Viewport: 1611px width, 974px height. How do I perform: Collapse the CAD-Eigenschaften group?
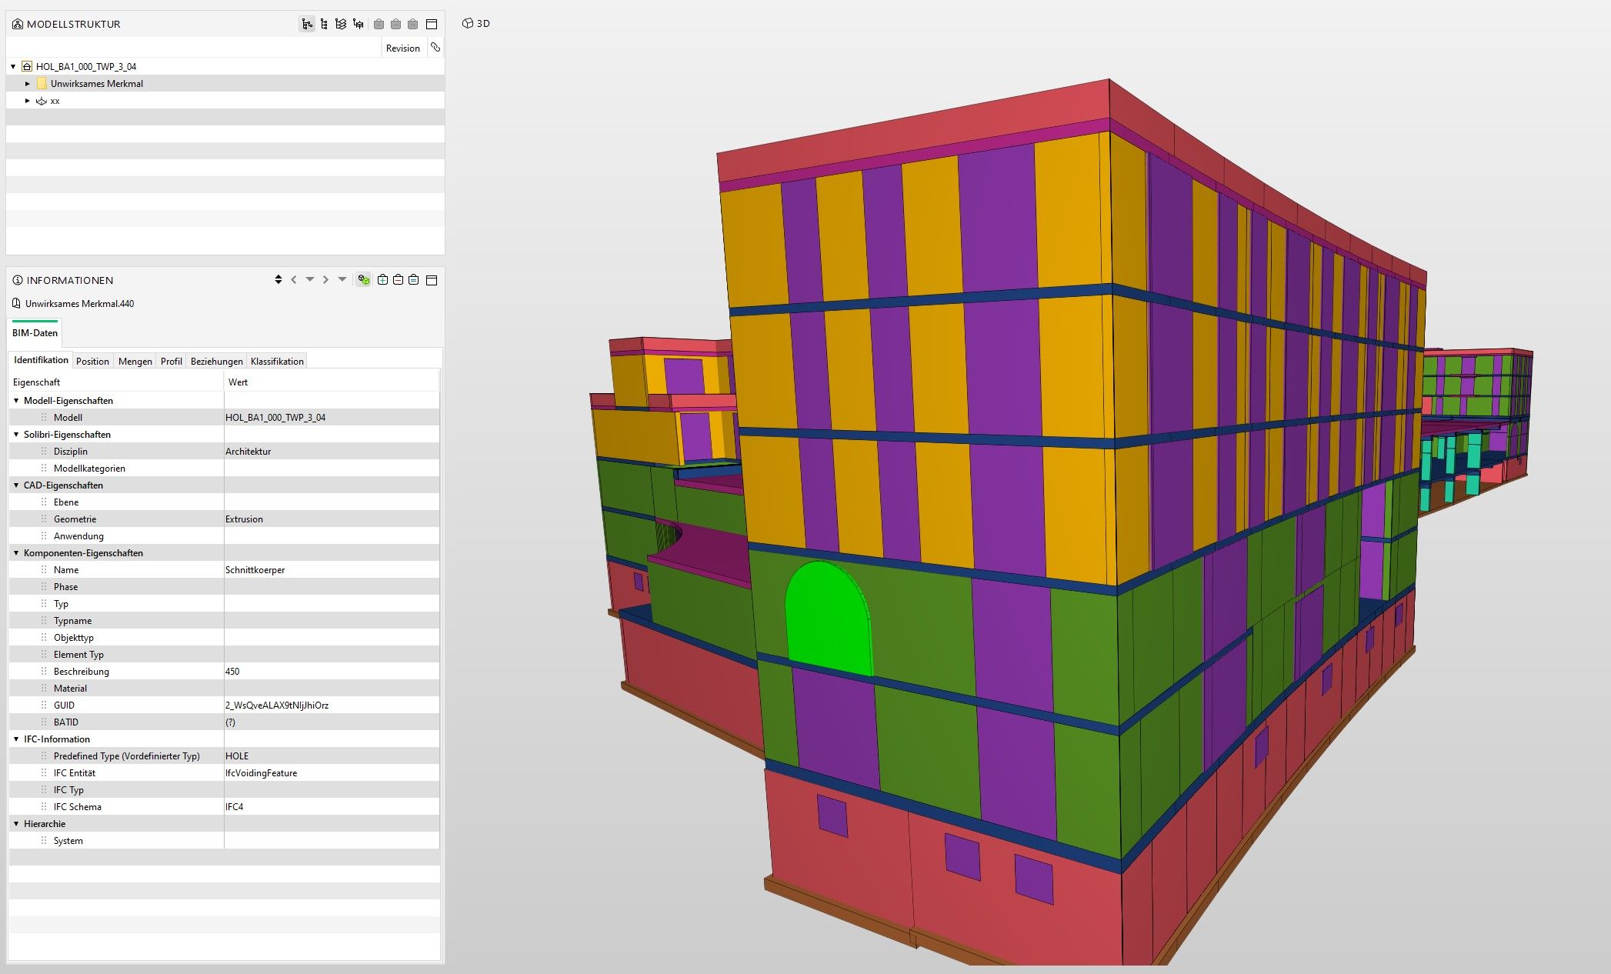[16, 485]
